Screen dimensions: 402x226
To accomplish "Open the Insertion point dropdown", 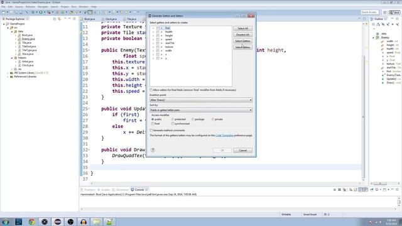I will coord(201,100).
